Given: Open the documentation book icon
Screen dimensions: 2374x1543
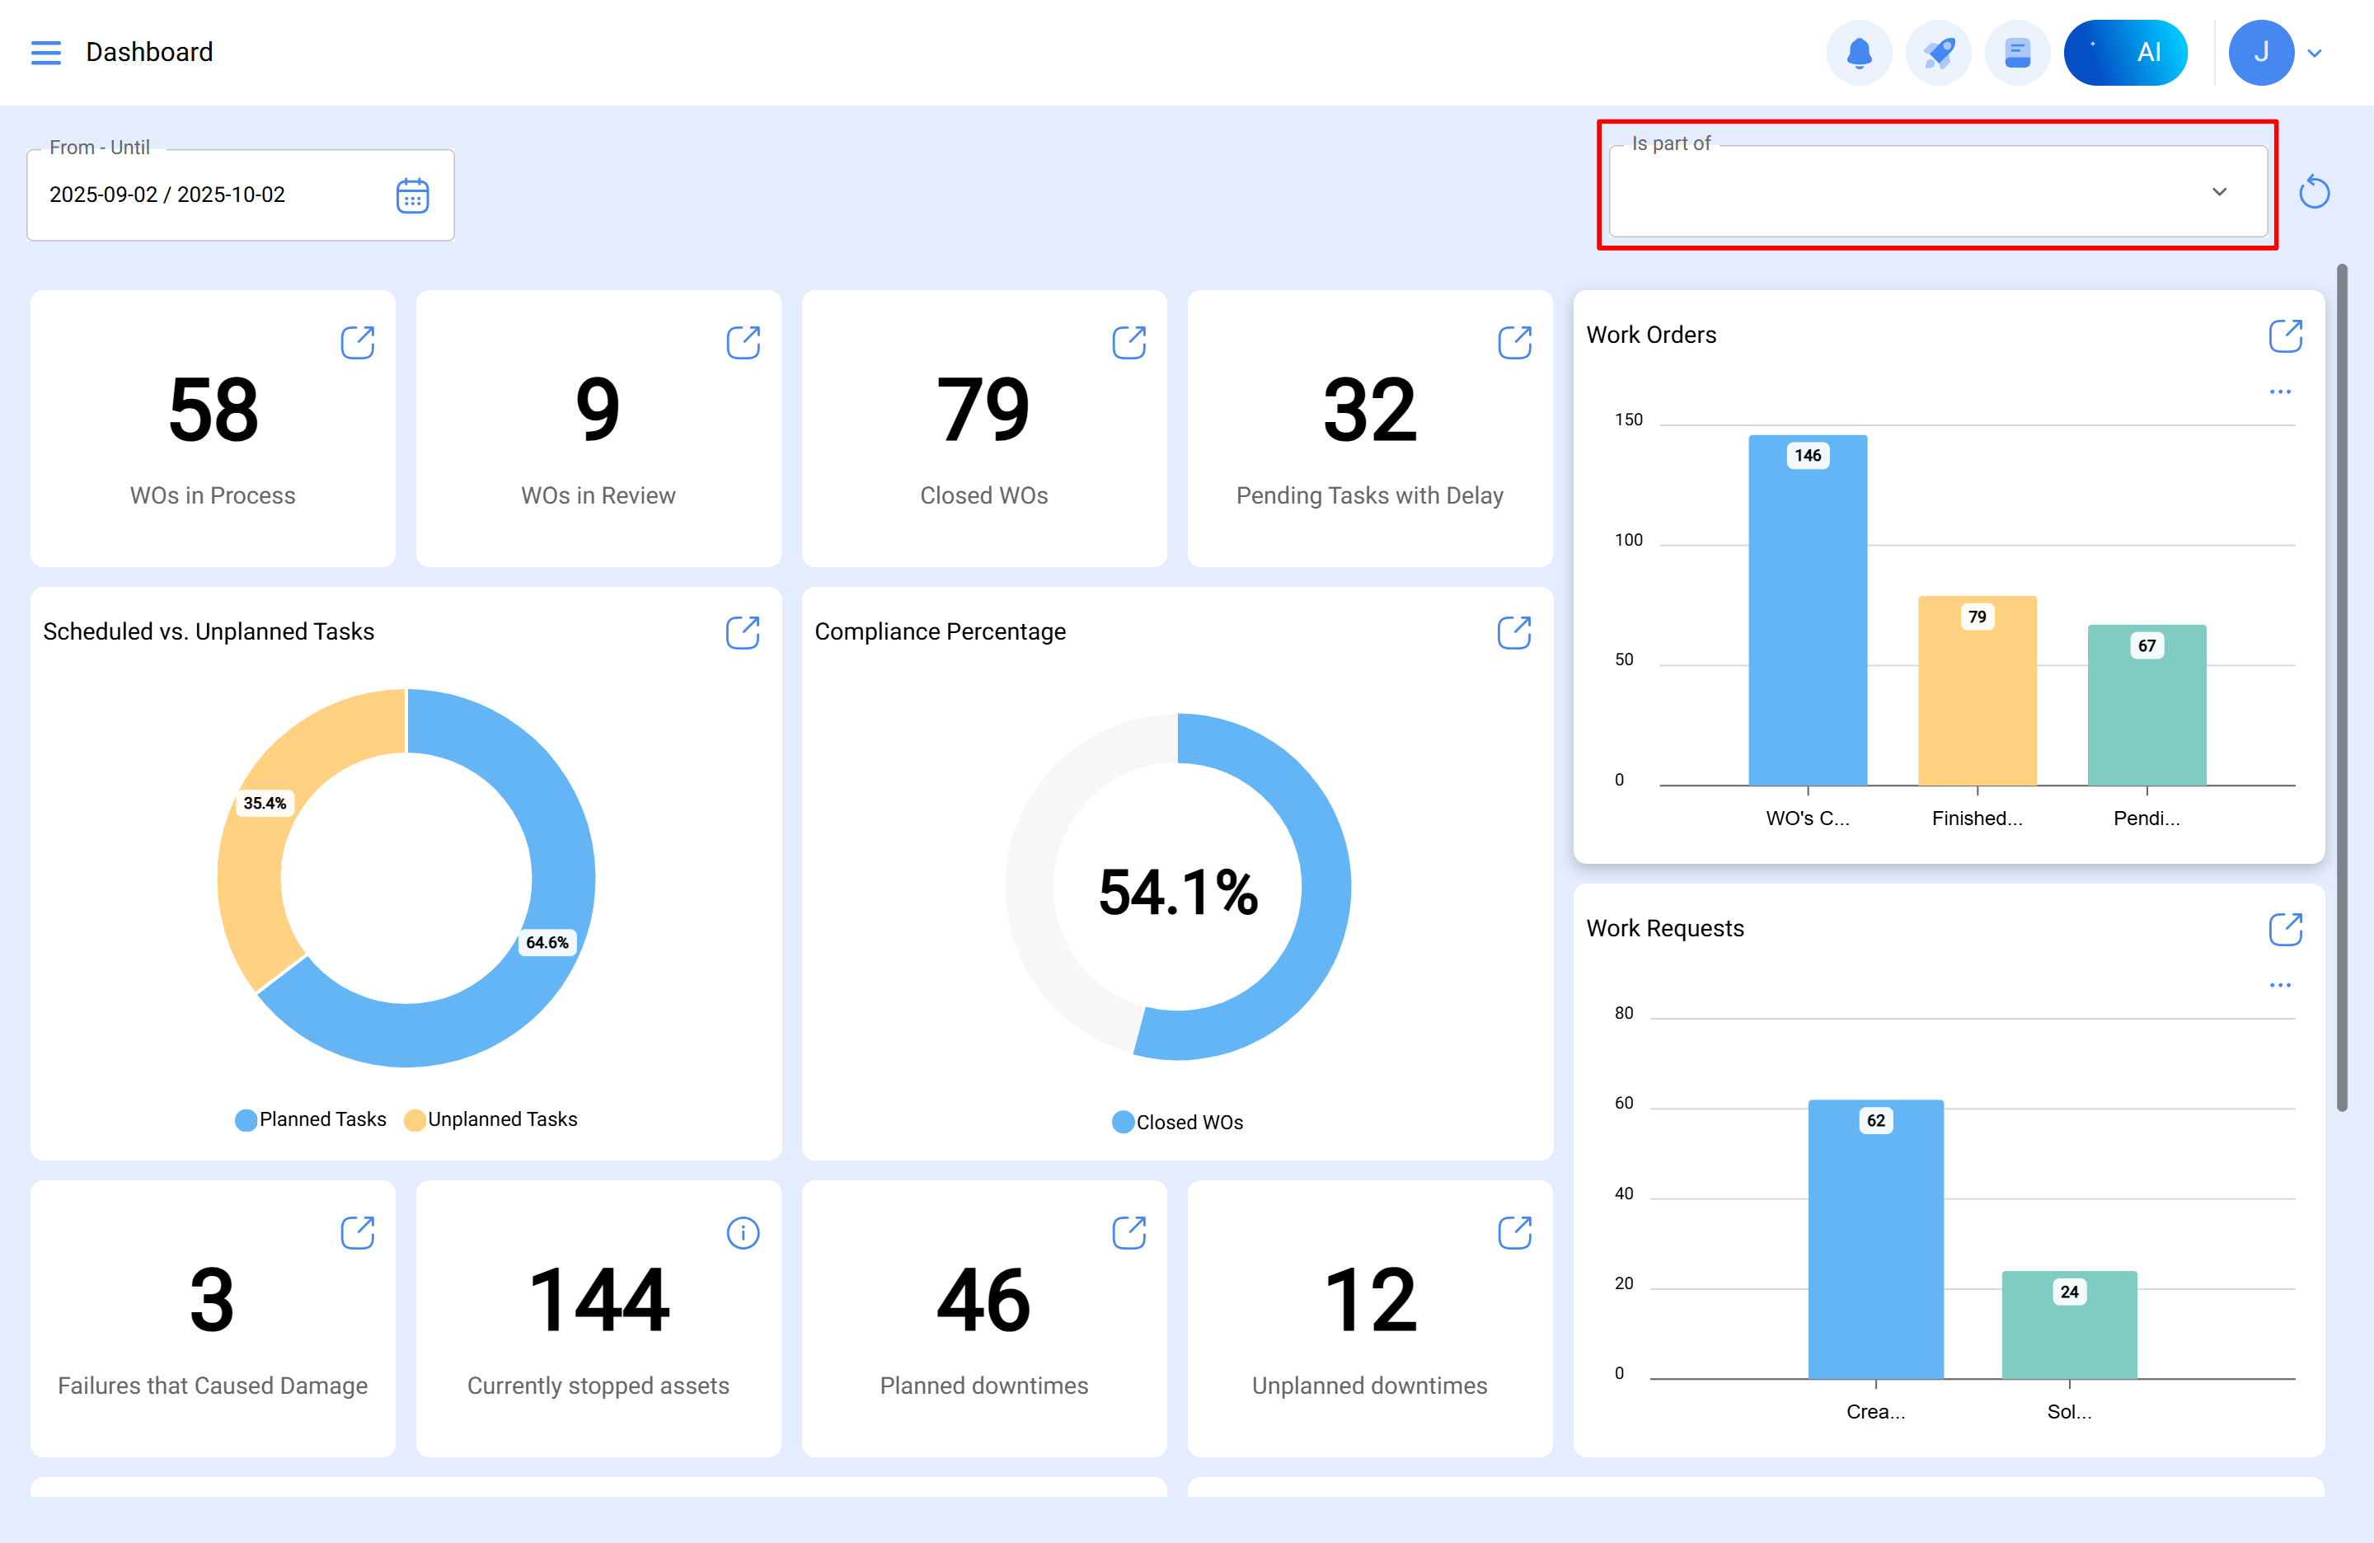Looking at the screenshot, I should (x=2017, y=52).
